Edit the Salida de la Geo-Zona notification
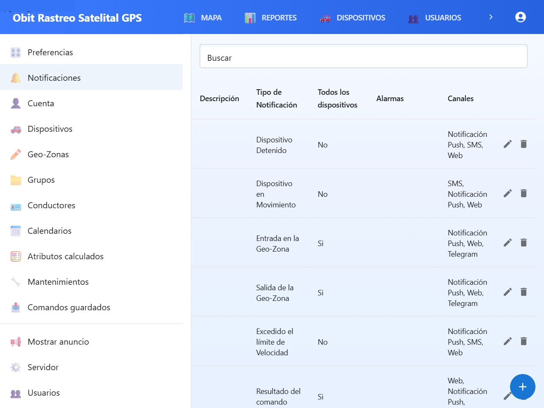This screenshot has width=544, height=408. coord(507,292)
